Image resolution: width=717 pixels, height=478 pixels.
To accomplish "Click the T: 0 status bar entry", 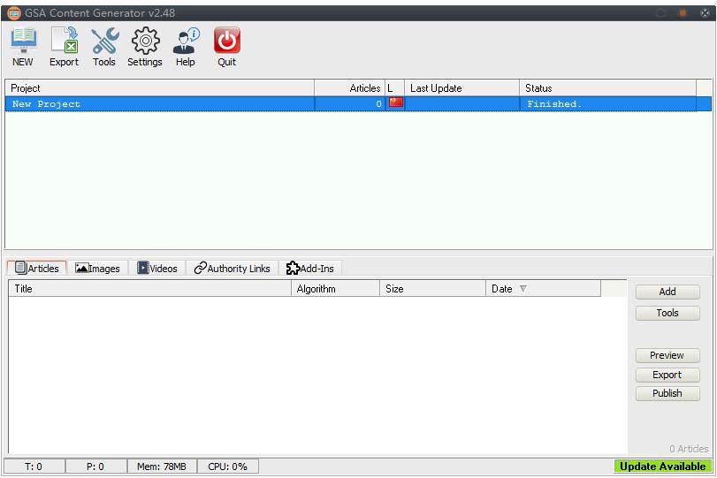I will [x=34, y=467].
